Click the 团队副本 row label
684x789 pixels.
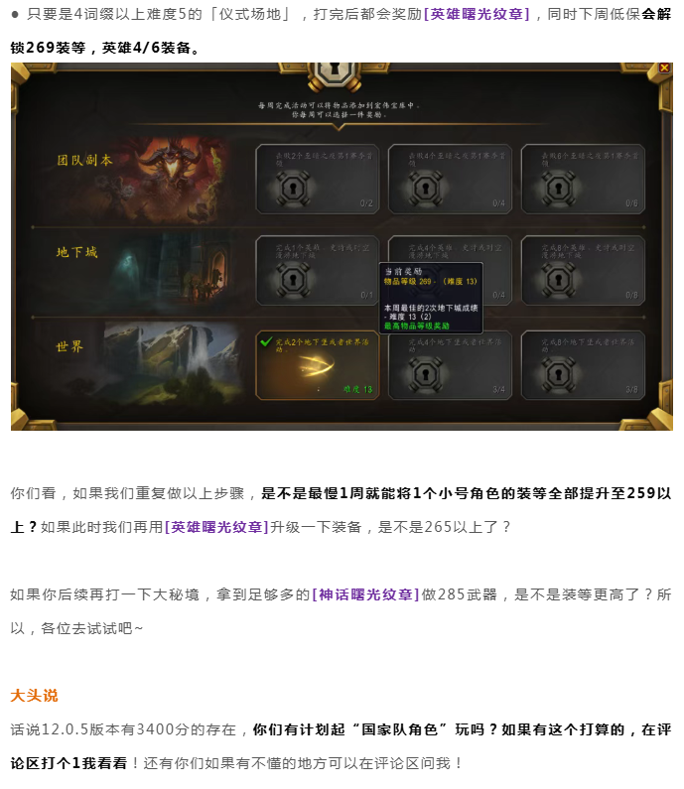pyautogui.click(x=84, y=160)
